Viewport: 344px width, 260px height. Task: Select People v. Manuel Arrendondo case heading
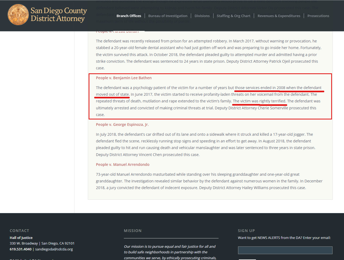tap(122, 165)
